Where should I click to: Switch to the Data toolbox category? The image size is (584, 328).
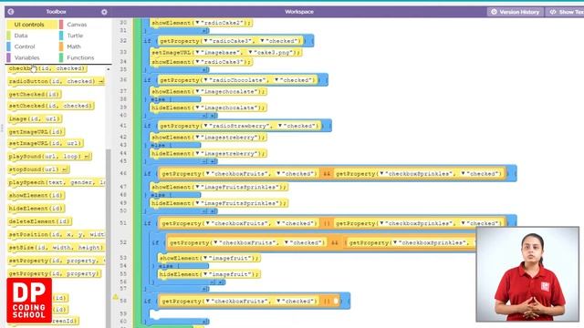click(x=21, y=36)
